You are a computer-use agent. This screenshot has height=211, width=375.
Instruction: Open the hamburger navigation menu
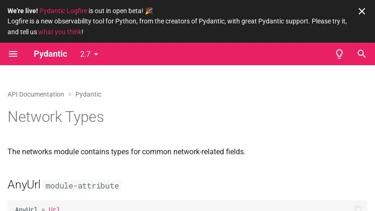tap(13, 54)
